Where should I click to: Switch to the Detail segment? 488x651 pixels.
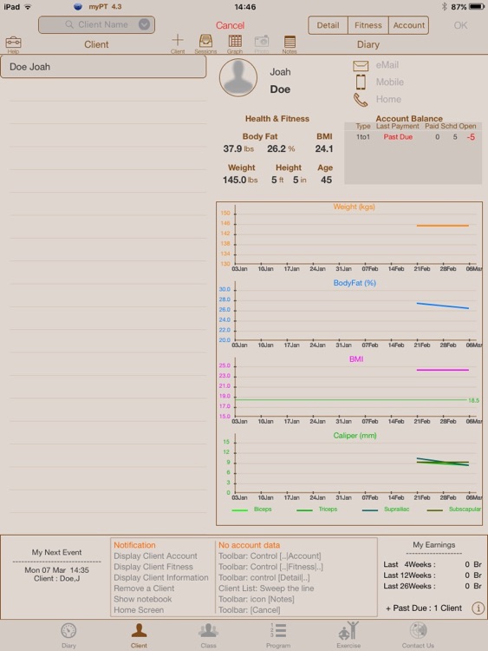coord(328,25)
